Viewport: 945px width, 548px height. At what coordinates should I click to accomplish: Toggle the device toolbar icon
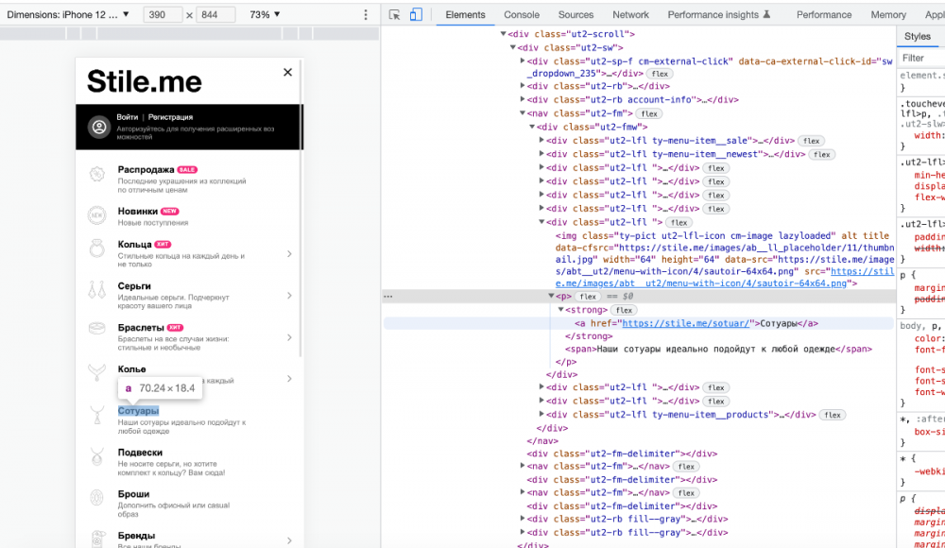tap(416, 14)
